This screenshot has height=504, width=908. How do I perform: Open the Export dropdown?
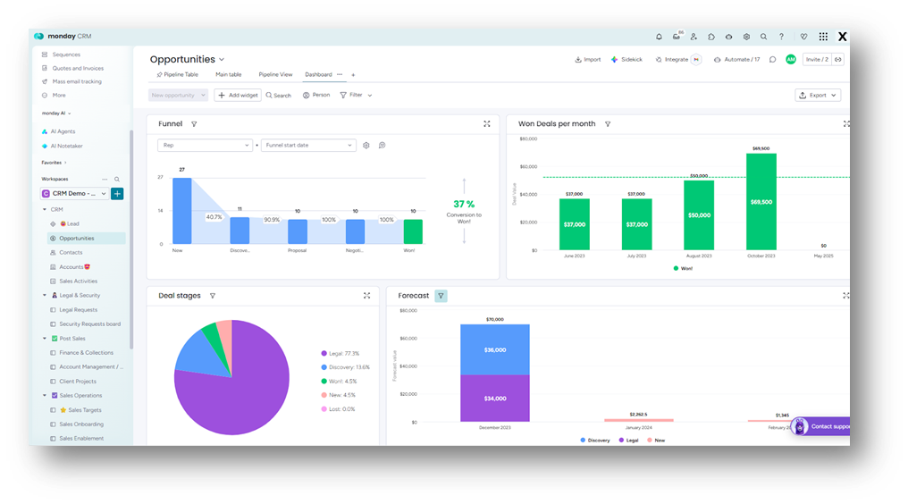tap(818, 96)
